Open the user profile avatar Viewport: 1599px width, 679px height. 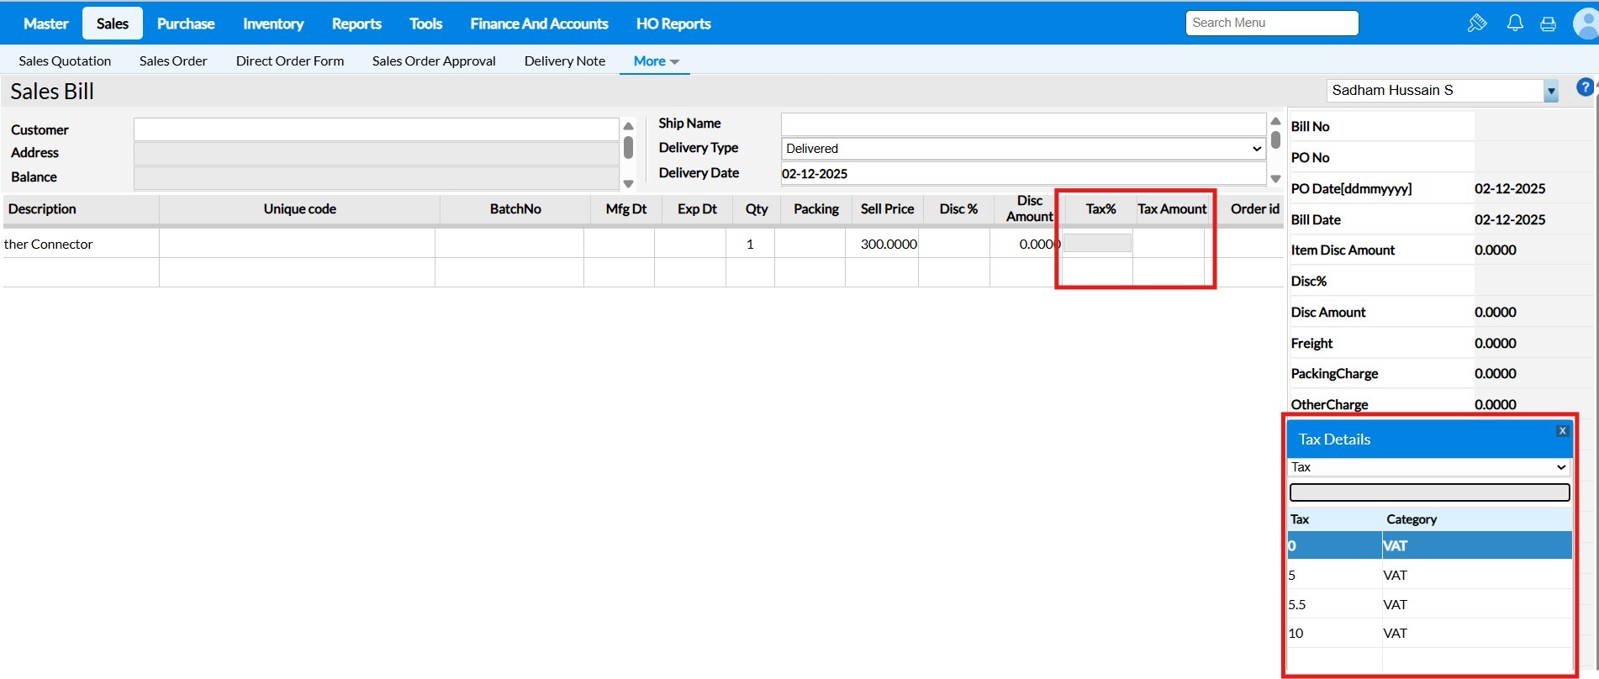point(1586,24)
